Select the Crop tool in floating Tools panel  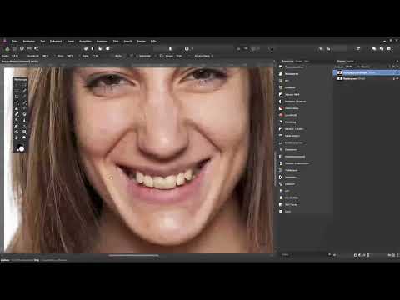click(x=17, y=97)
